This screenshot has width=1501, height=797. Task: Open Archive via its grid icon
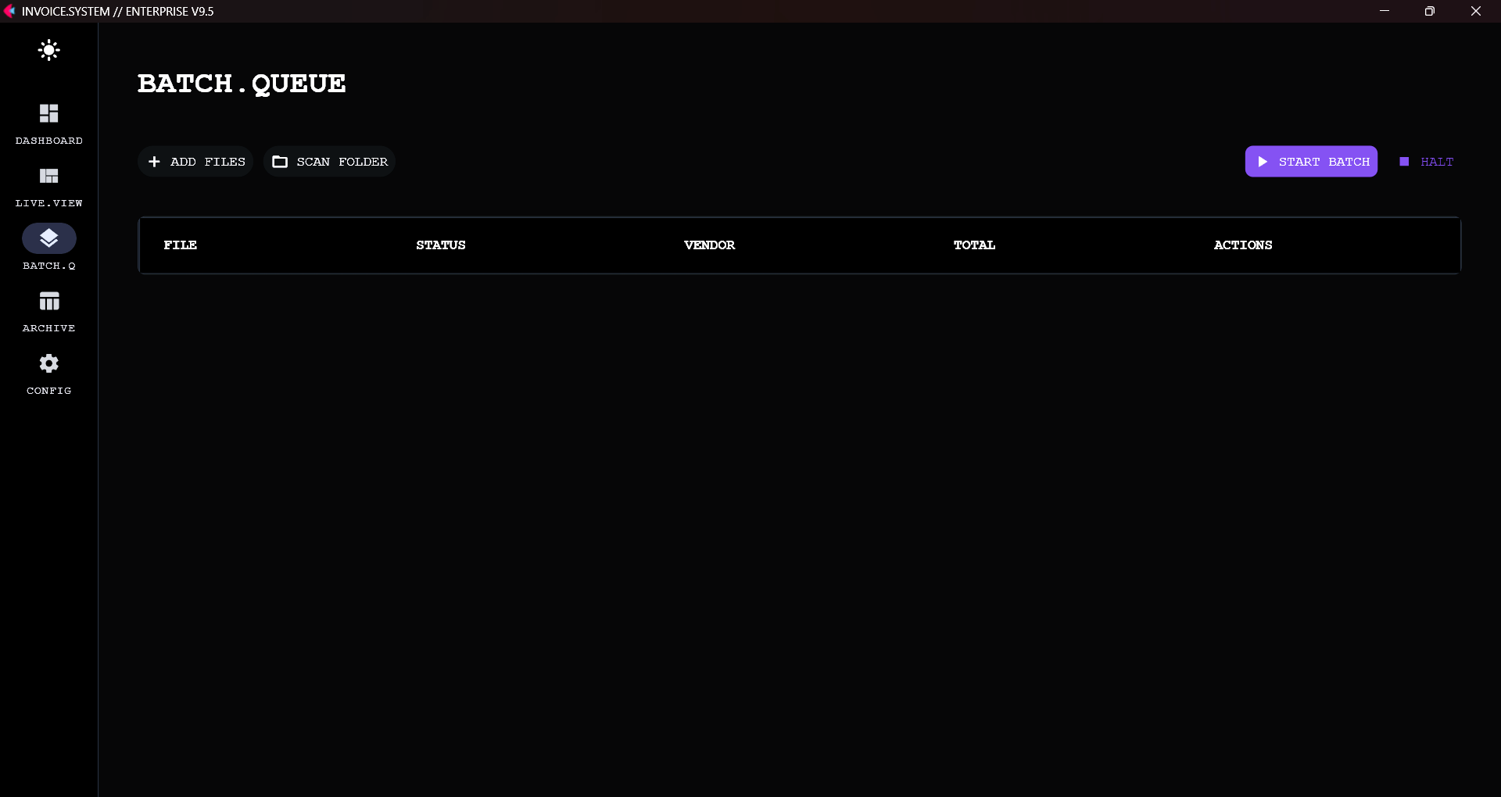click(48, 302)
